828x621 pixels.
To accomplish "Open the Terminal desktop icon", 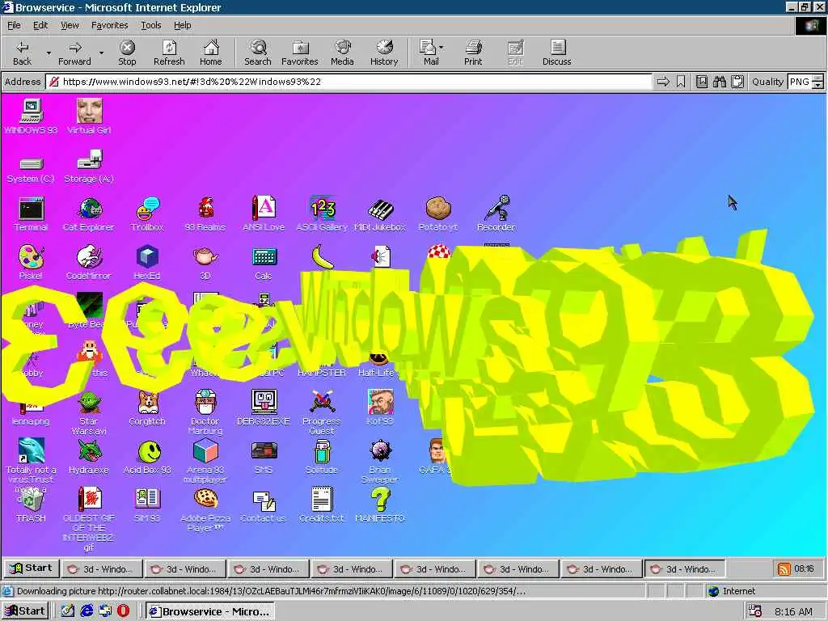I will pyautogui.click(x=31, y=213).
